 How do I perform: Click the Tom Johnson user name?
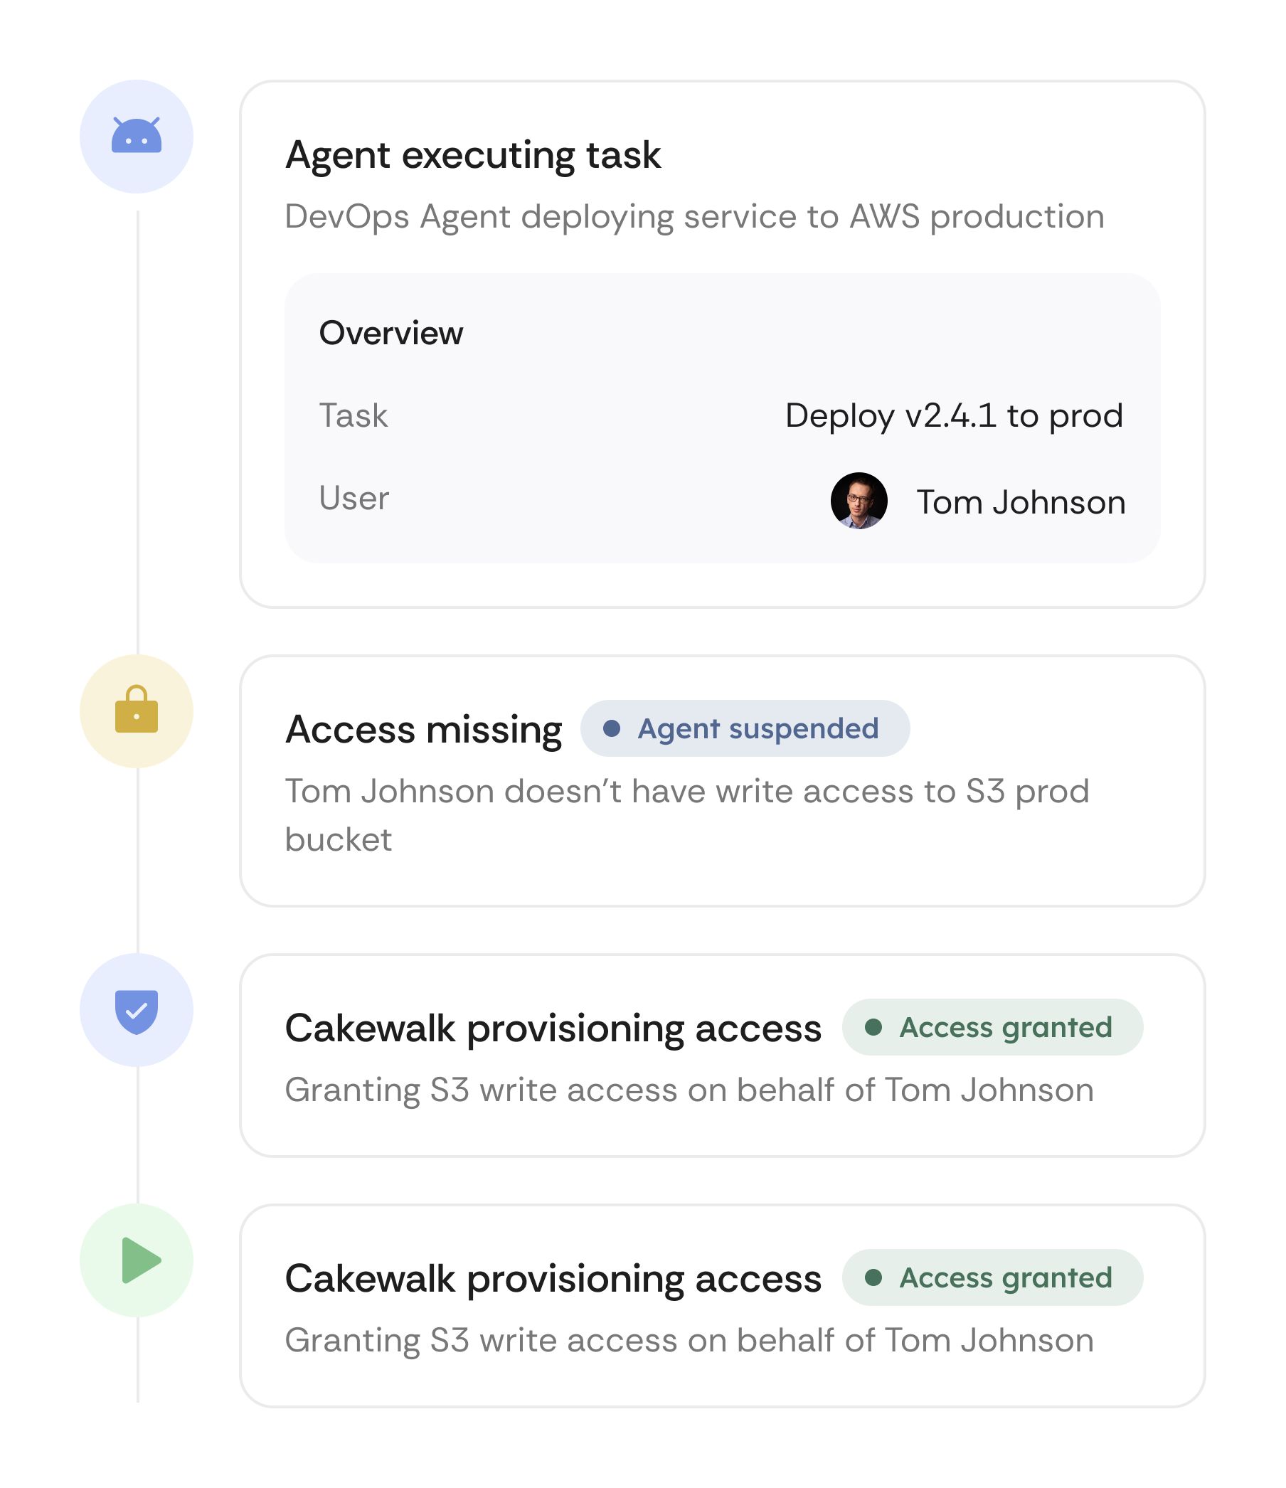(1021, 502)
